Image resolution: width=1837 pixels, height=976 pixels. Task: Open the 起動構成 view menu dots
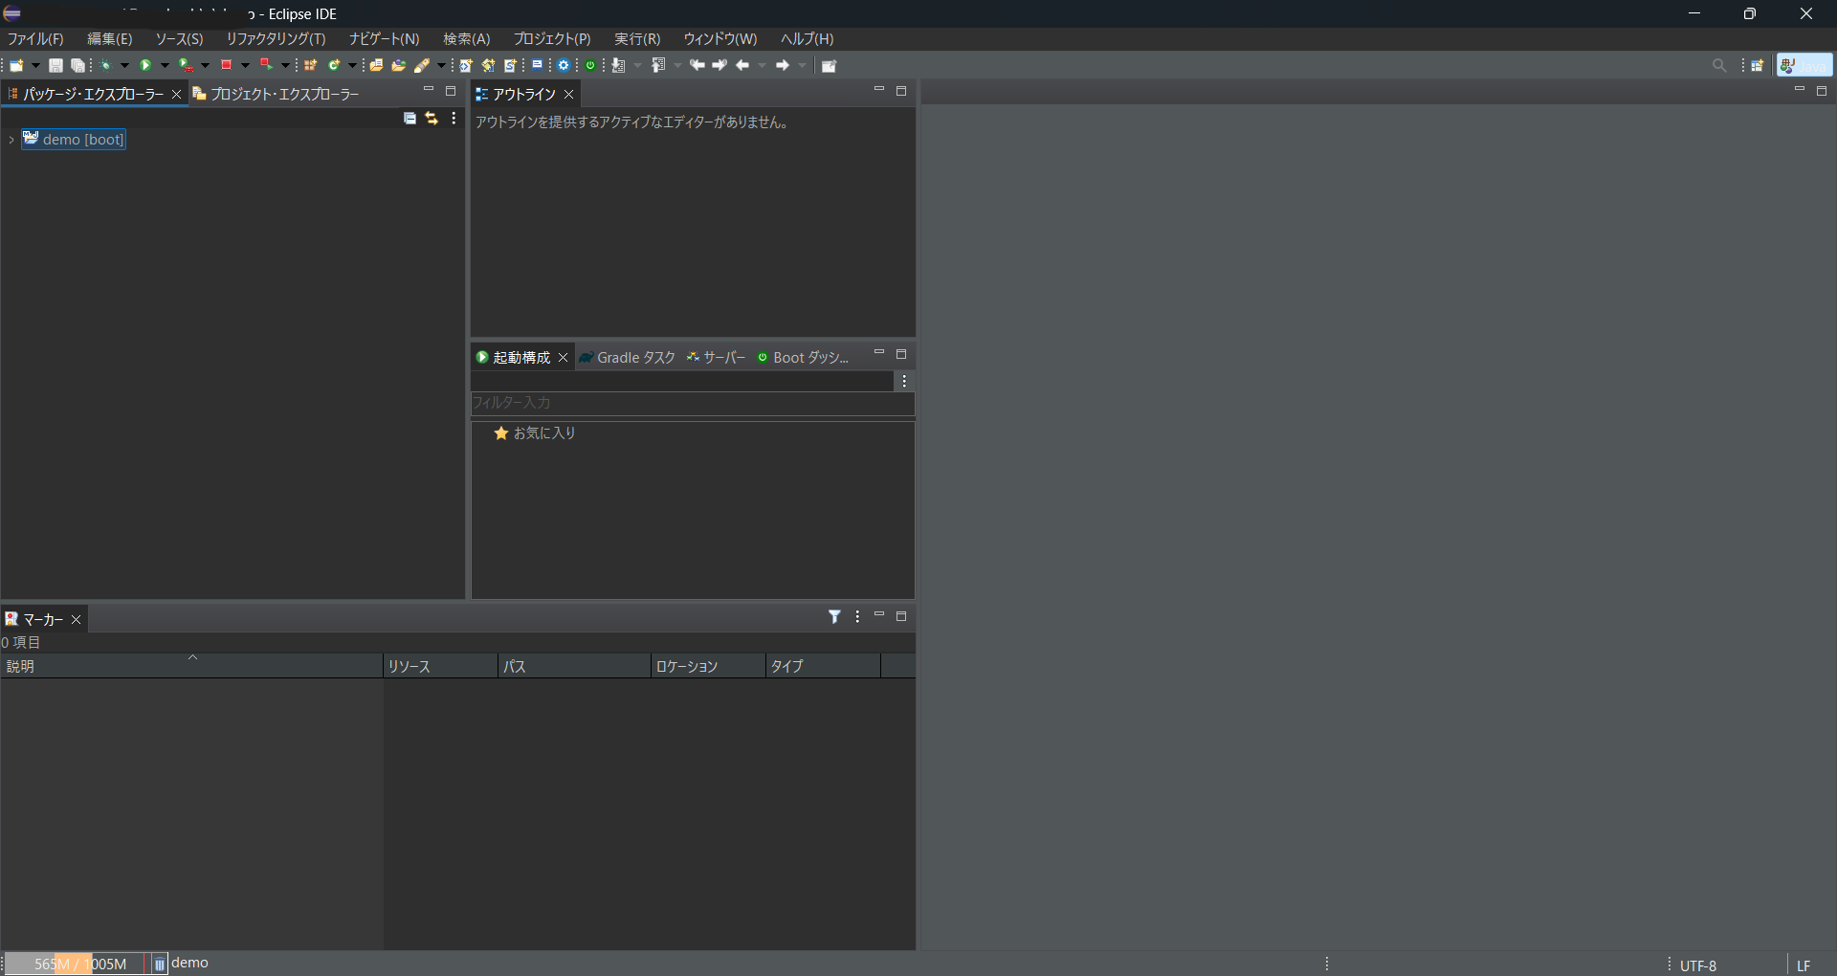(x=904, y=381)
